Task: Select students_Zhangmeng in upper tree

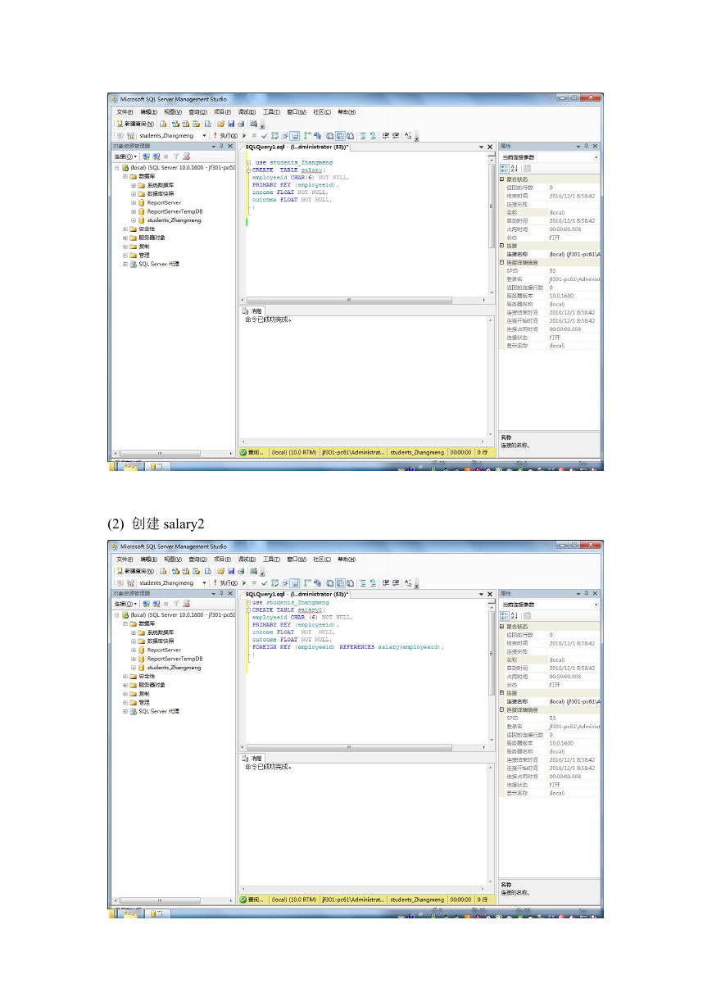Action: pyautogui.click(x=174, y=220)
